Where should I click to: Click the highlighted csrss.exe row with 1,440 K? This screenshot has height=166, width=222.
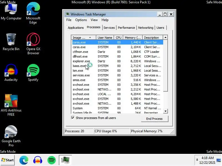point(117,42)
